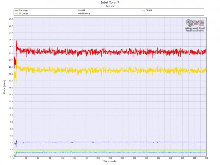Click the 128 tick on the time axis

62,158
